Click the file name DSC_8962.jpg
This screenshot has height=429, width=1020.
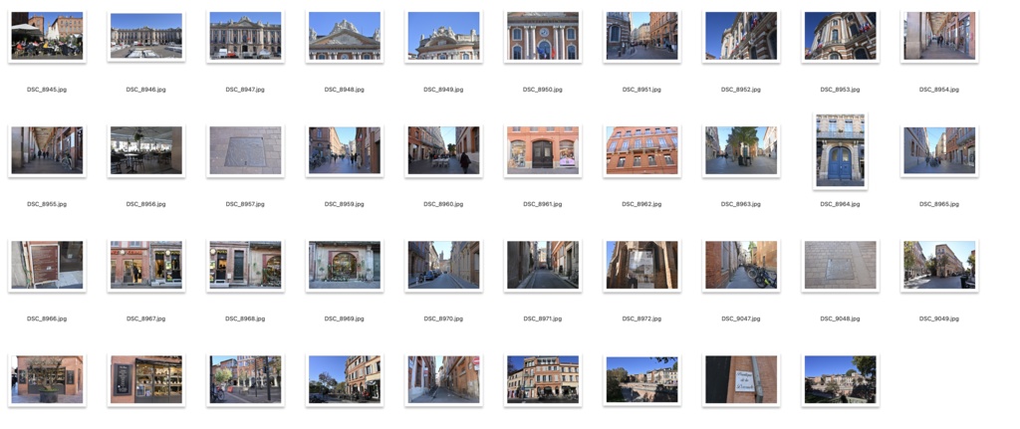tap(641, 204)
